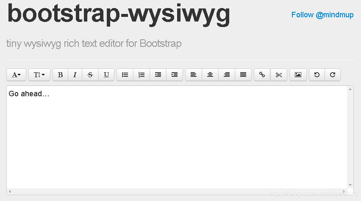Undo the last edit
Screen dimensions: 361x201
click(x=317, y=75)
